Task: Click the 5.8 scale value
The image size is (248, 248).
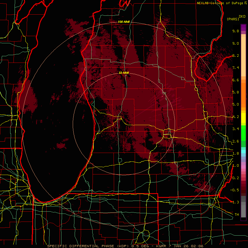Action: tap(236, 92)
